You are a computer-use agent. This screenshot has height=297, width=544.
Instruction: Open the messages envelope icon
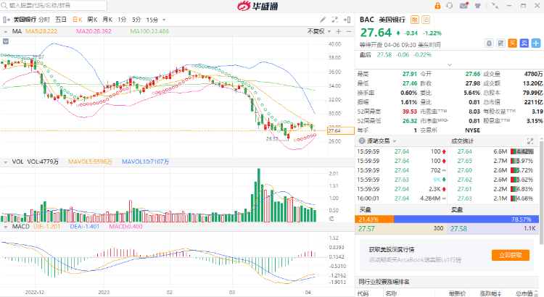(463, 5)
